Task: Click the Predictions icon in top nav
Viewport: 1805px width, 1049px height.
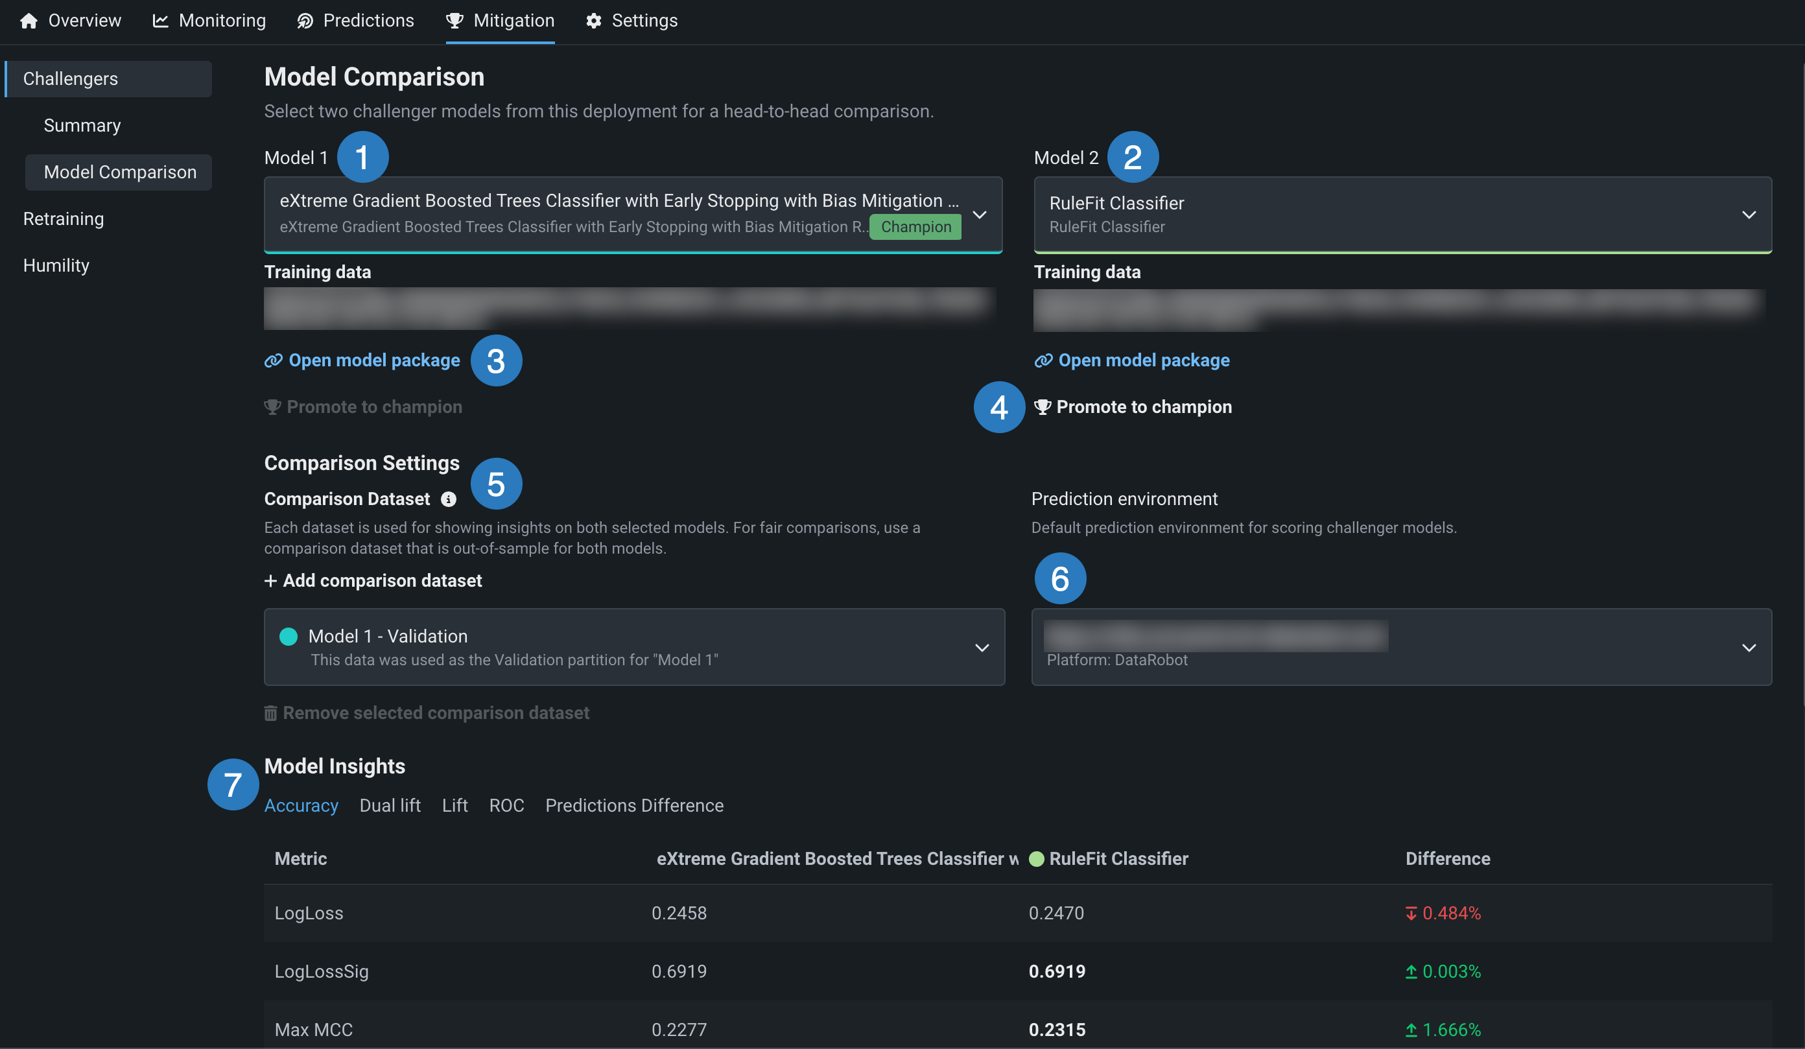Action: (305, 21)
